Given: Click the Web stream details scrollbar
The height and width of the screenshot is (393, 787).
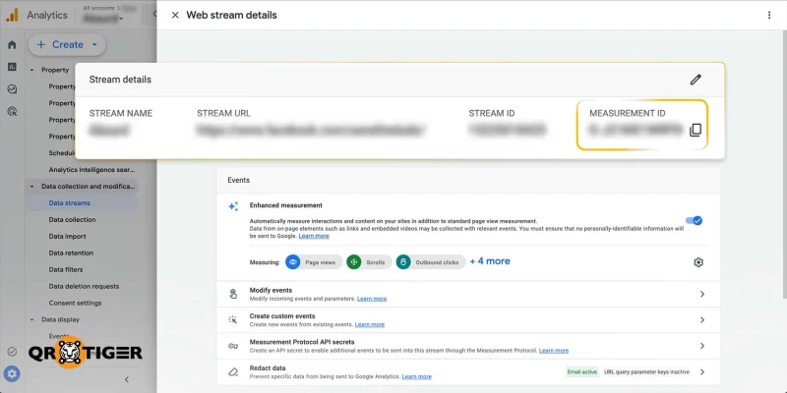Looking at the screenshot, I should pyautogui.click(x=784, y=163).
